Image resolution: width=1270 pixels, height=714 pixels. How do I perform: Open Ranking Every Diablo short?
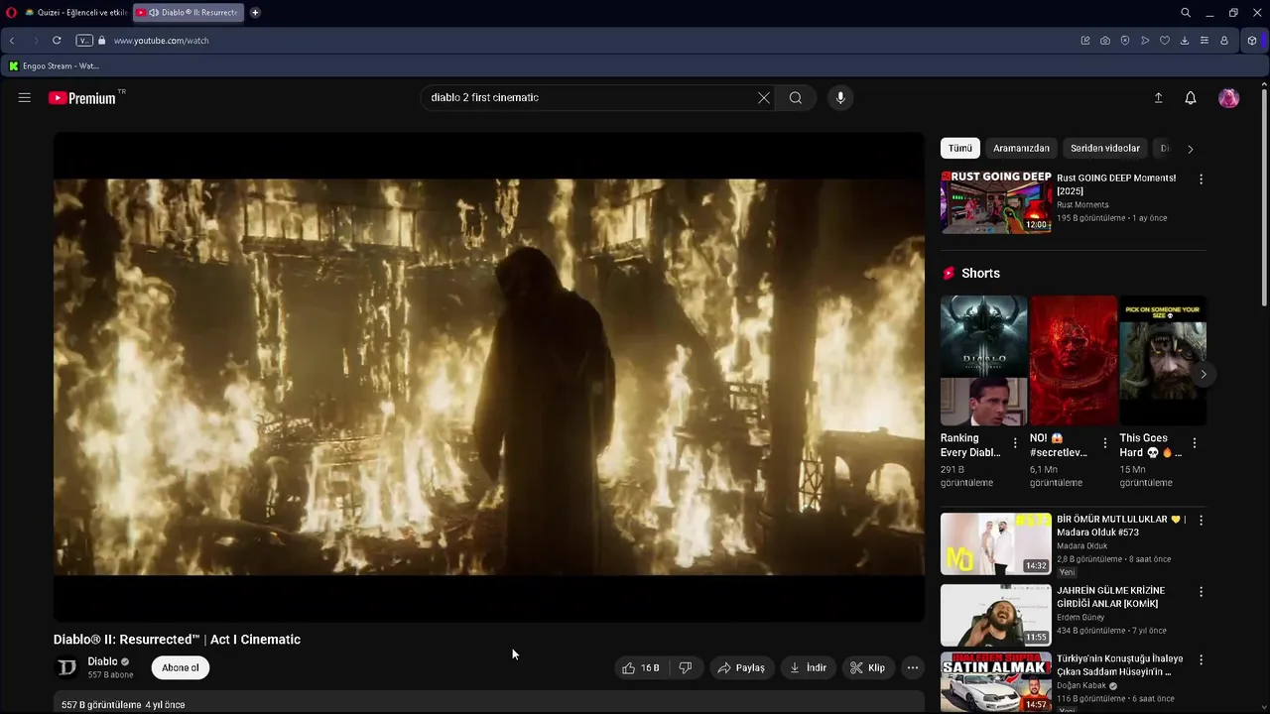[x=984, y=361]
